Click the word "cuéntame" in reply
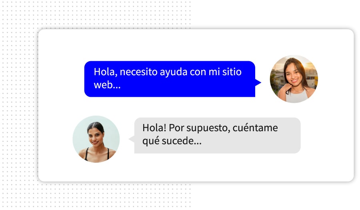 (255, 128)
